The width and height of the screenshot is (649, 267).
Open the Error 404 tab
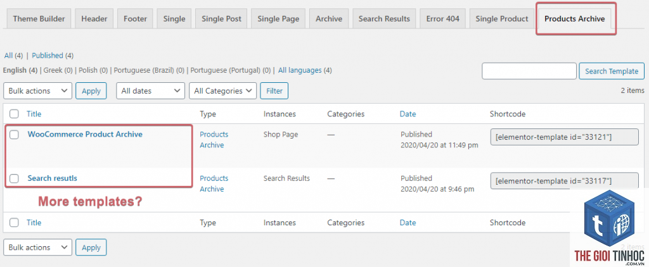pos(443,18)
